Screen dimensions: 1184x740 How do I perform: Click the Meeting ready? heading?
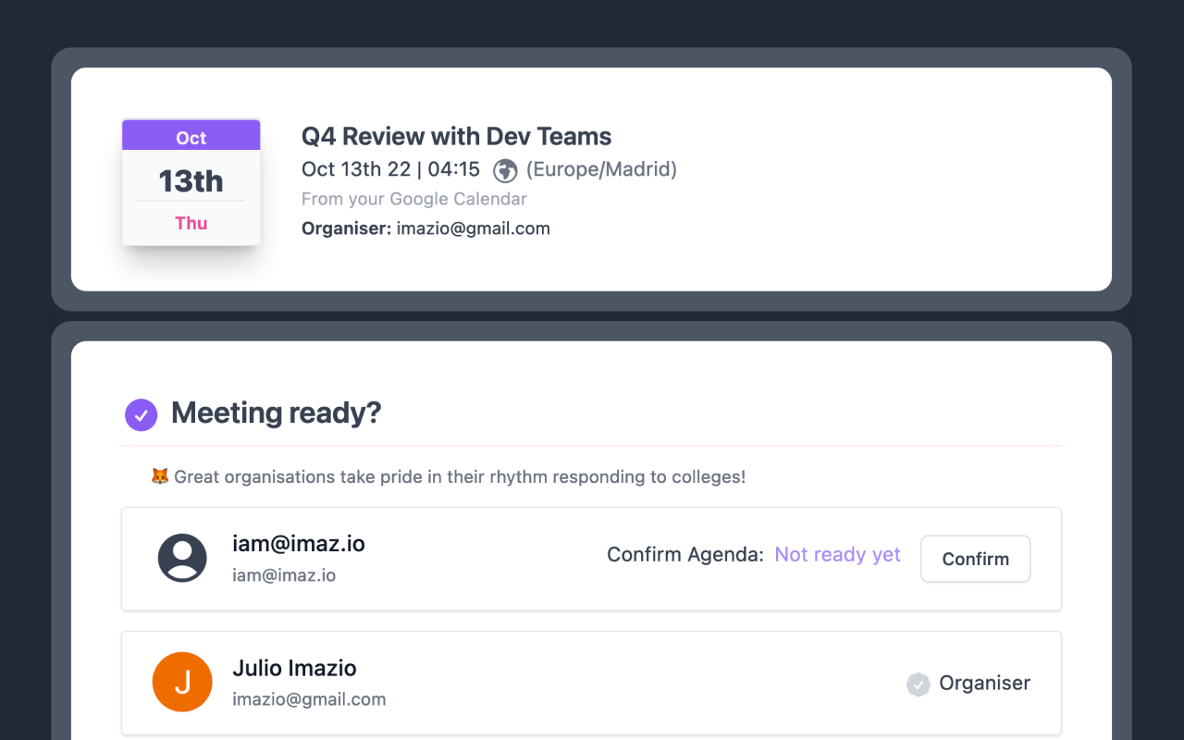pyautogui.click(x=277, y=413)
